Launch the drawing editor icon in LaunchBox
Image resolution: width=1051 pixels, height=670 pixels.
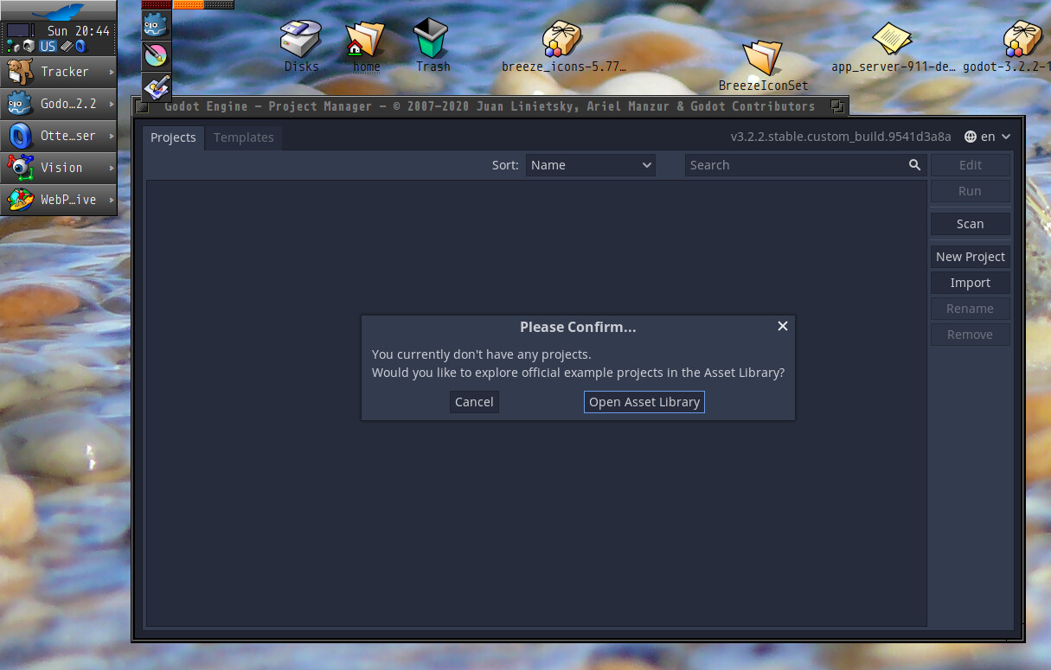tap(157, 86)
